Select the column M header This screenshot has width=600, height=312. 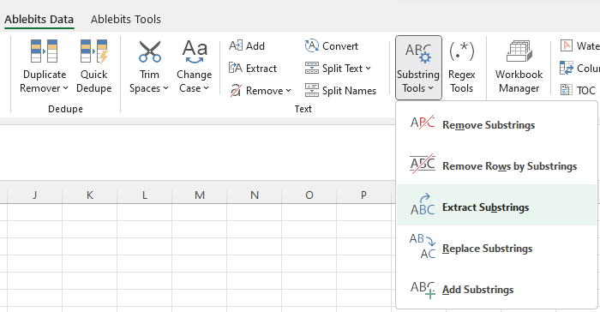click(200, 195)
